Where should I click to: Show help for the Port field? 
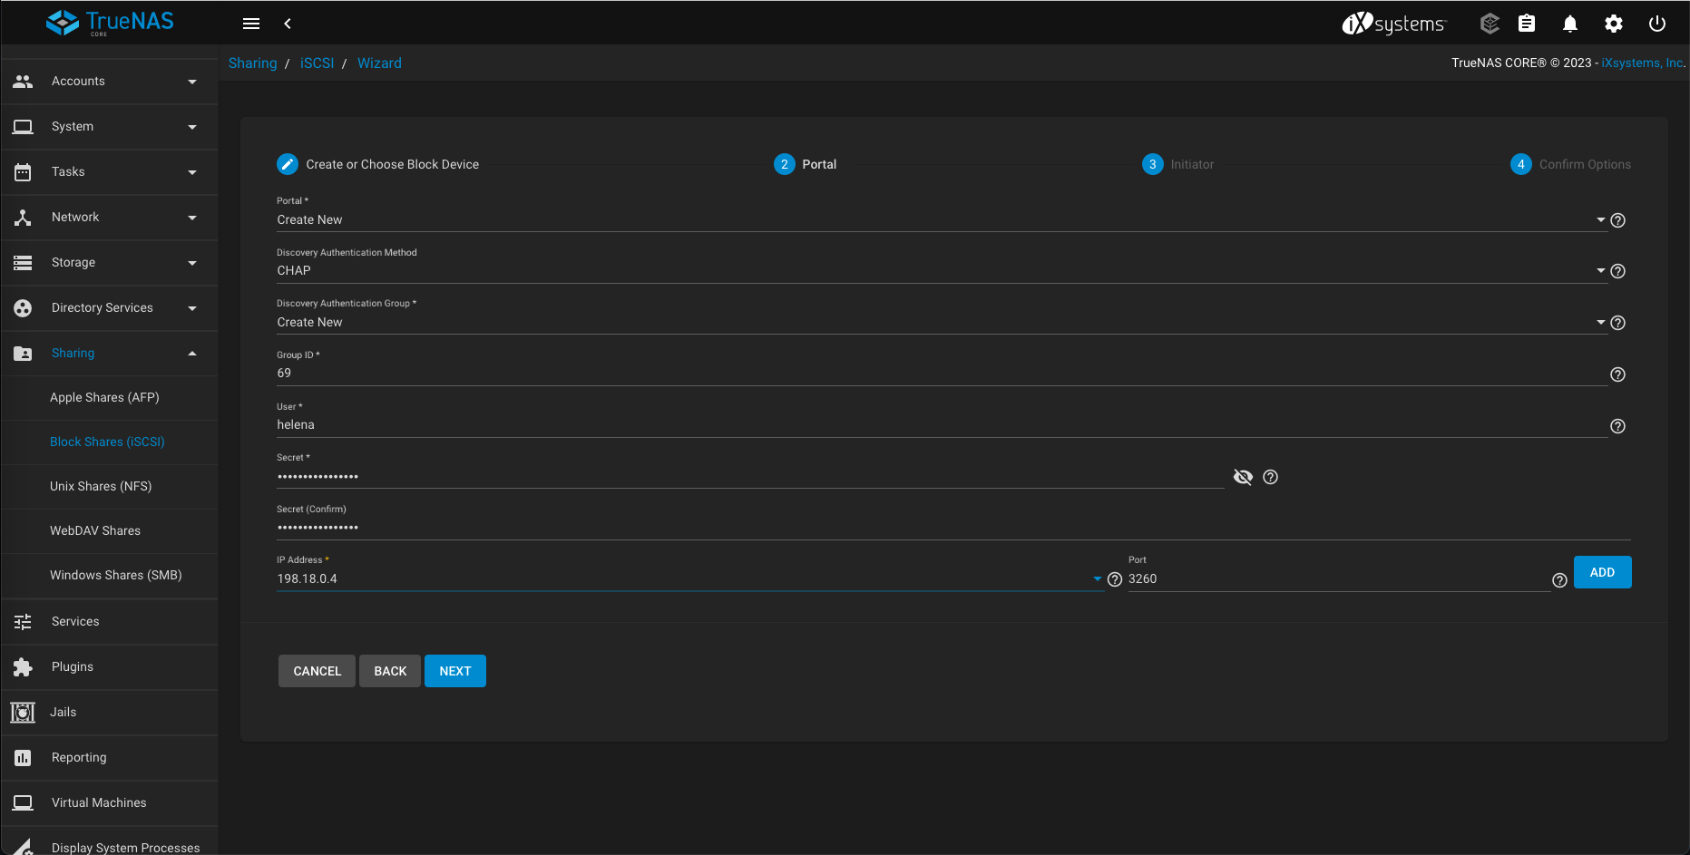1559,580
